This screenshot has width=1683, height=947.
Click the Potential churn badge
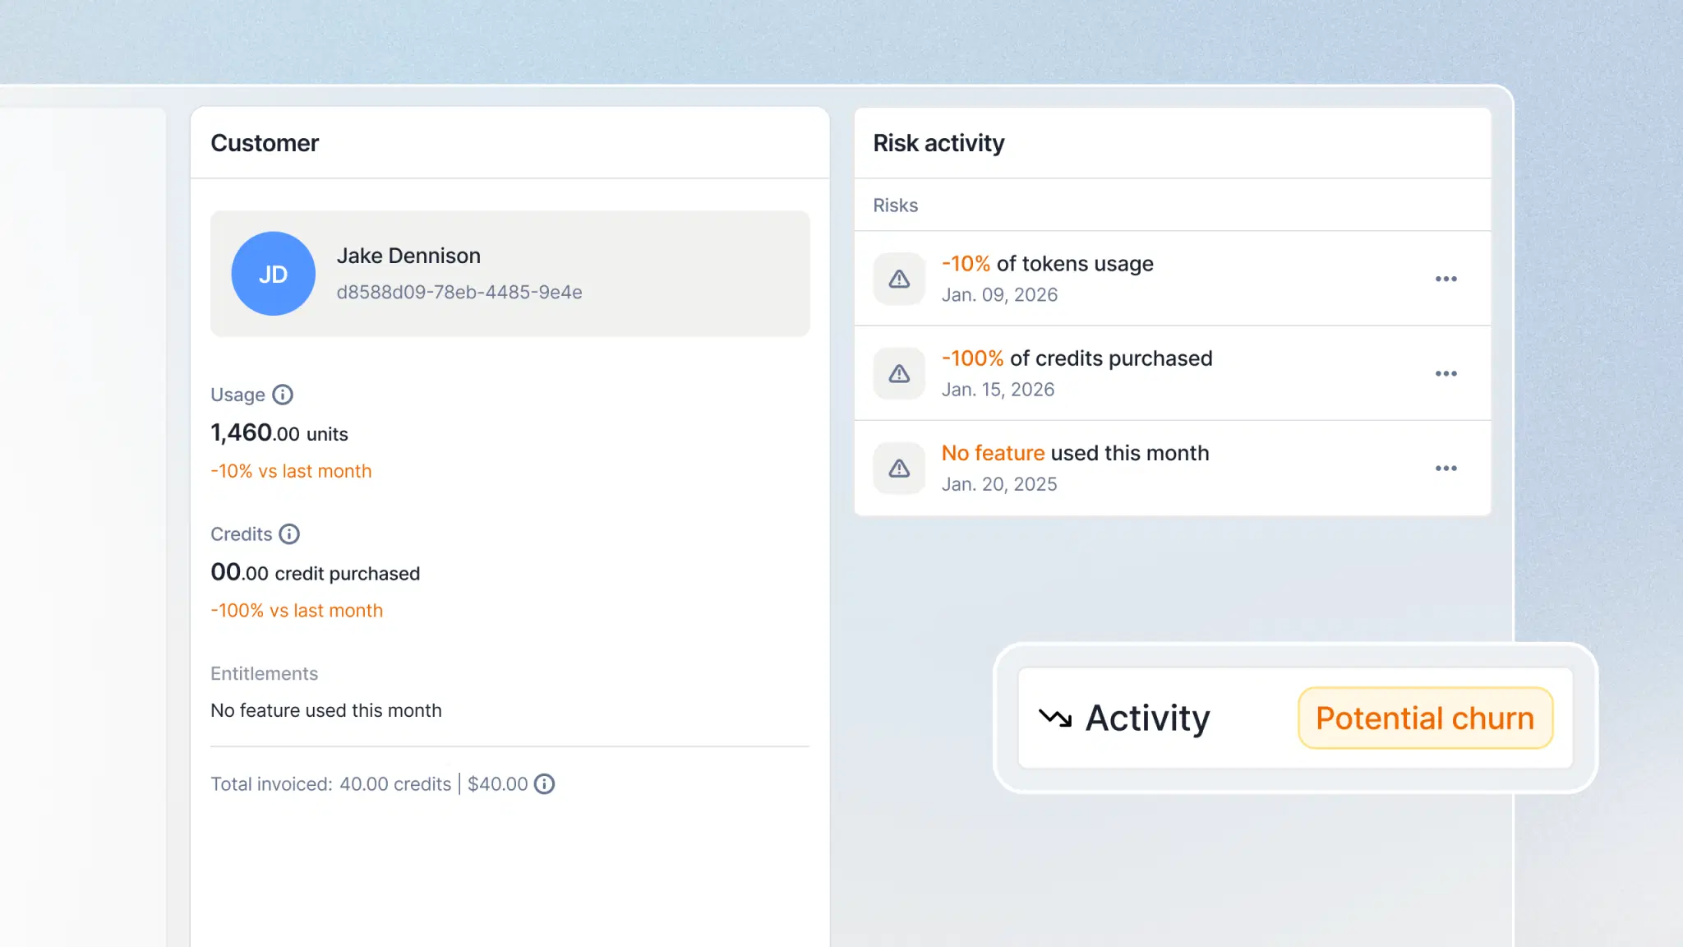click(1425, 717)
